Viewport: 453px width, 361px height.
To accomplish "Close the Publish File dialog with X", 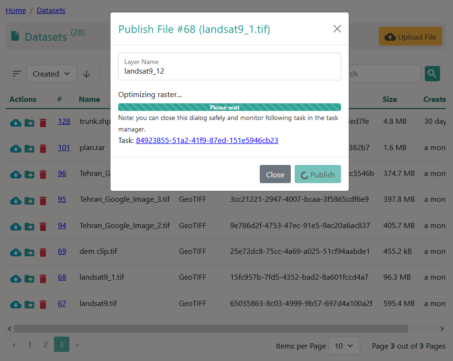I will coord(337,29).
